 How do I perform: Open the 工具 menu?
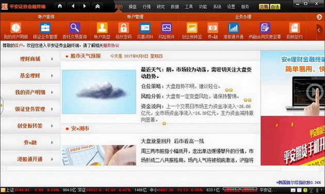(x=189, y=7)
